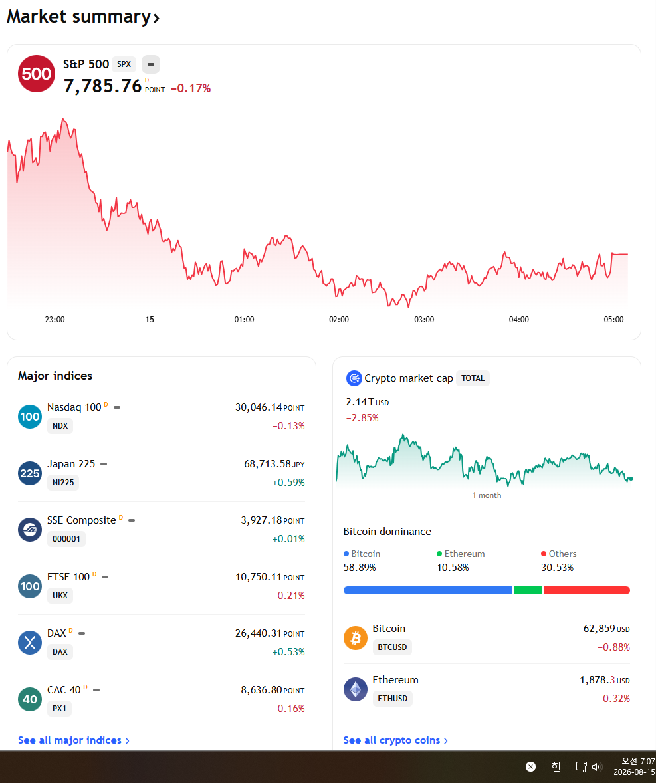The width and height of the screenshot is (656, 783).
Task: Click the SSE Composite logo icon
Action: point(30,529)
